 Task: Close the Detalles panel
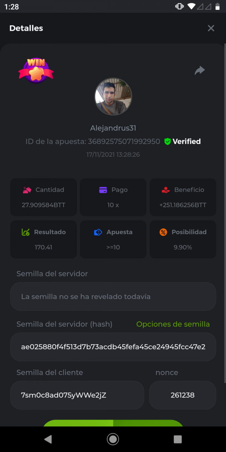(x=211, y=28)
